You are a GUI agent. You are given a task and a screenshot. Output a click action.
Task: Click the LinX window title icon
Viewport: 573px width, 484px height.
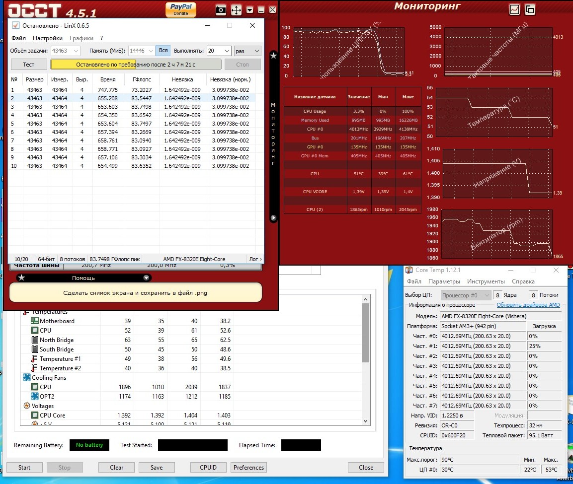coord(16,25)
